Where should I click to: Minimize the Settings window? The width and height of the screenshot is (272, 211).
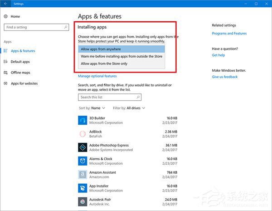click(x=245, y=4)
